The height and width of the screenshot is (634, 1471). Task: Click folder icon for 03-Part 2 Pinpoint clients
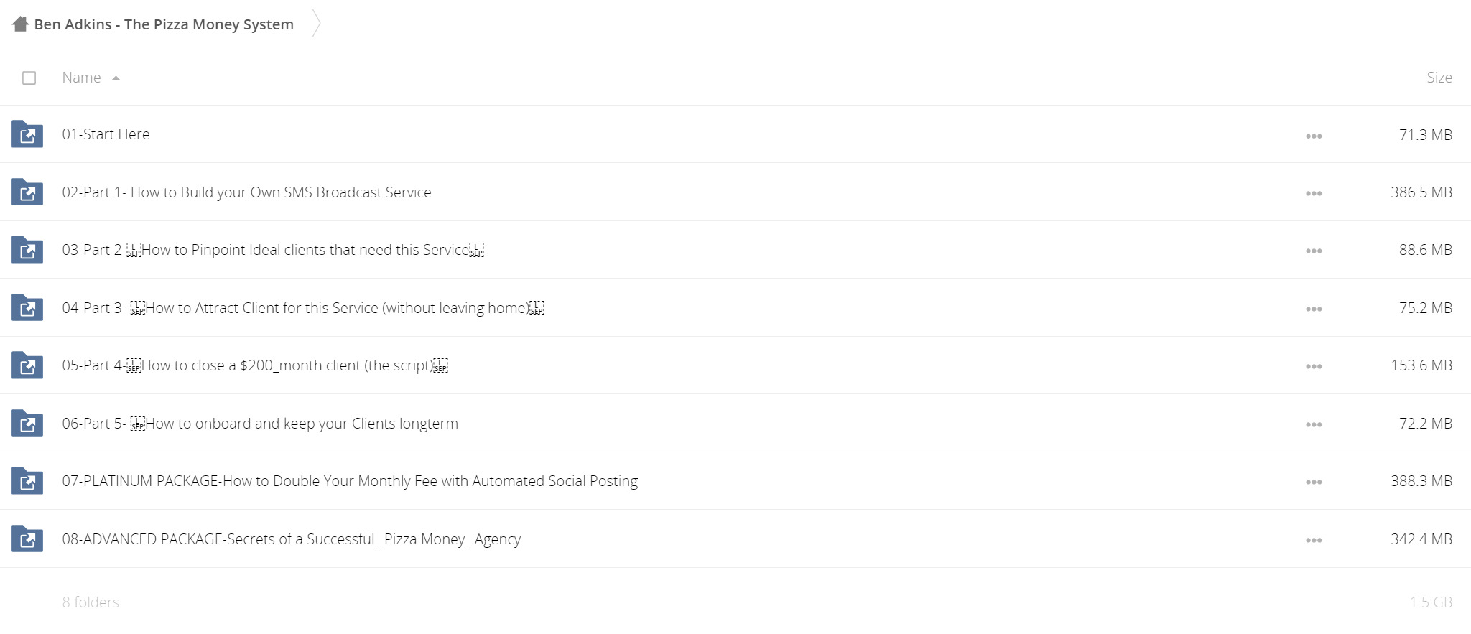(x=27, y=250)
